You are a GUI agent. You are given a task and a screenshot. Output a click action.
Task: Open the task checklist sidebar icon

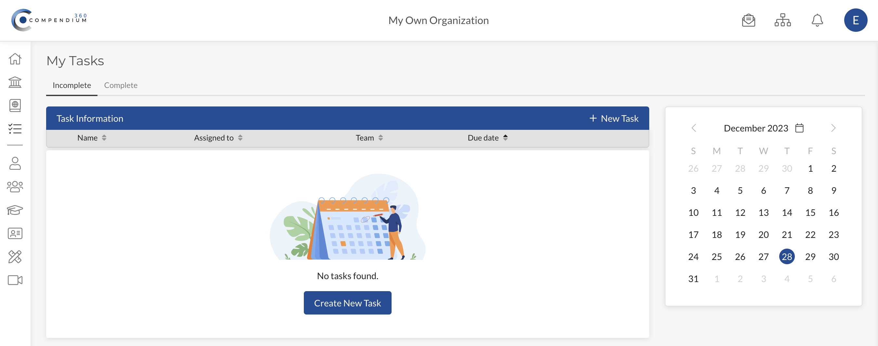click(x=15, y=129)
